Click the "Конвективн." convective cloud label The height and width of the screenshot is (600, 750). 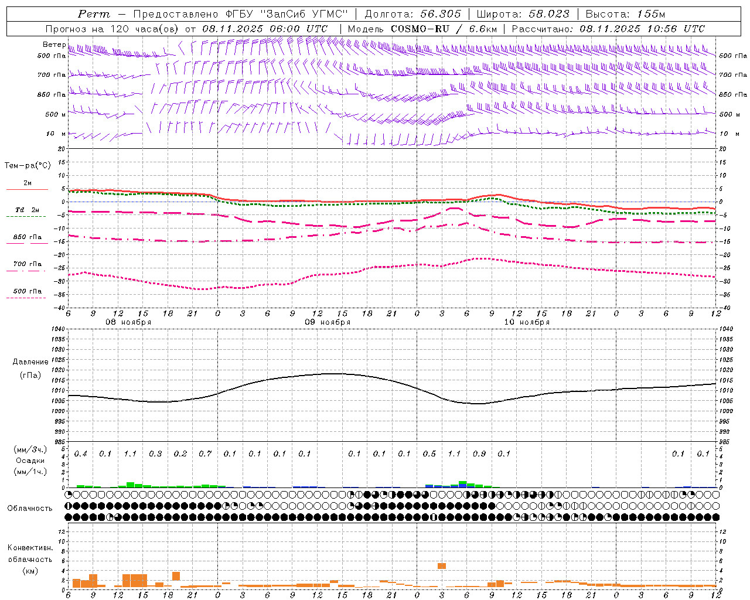click(x=30, y=548)
